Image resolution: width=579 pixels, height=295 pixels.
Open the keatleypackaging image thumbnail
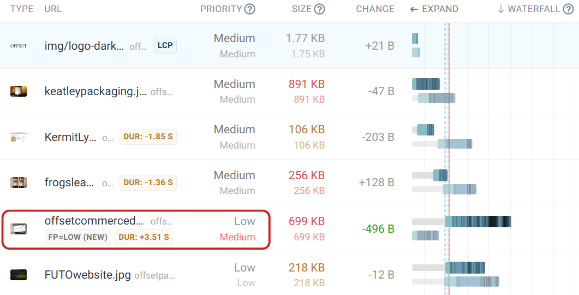tap(19, 91)
